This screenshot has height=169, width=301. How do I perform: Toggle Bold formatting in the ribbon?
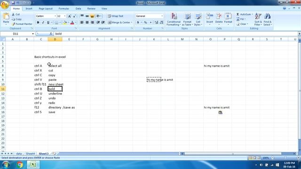[x=38, y=23]
